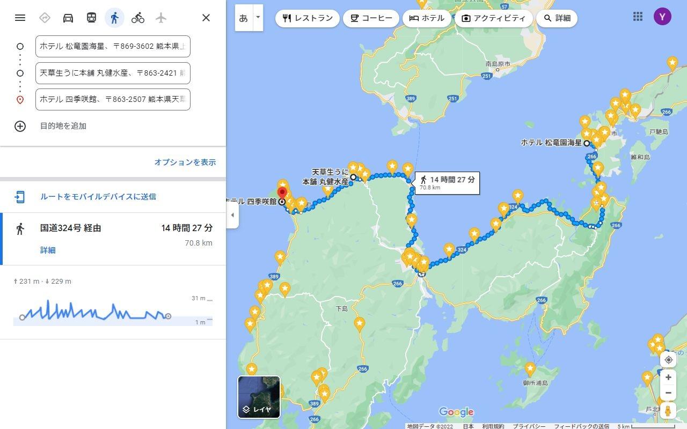Switch to public transit mode

[91, 18]
